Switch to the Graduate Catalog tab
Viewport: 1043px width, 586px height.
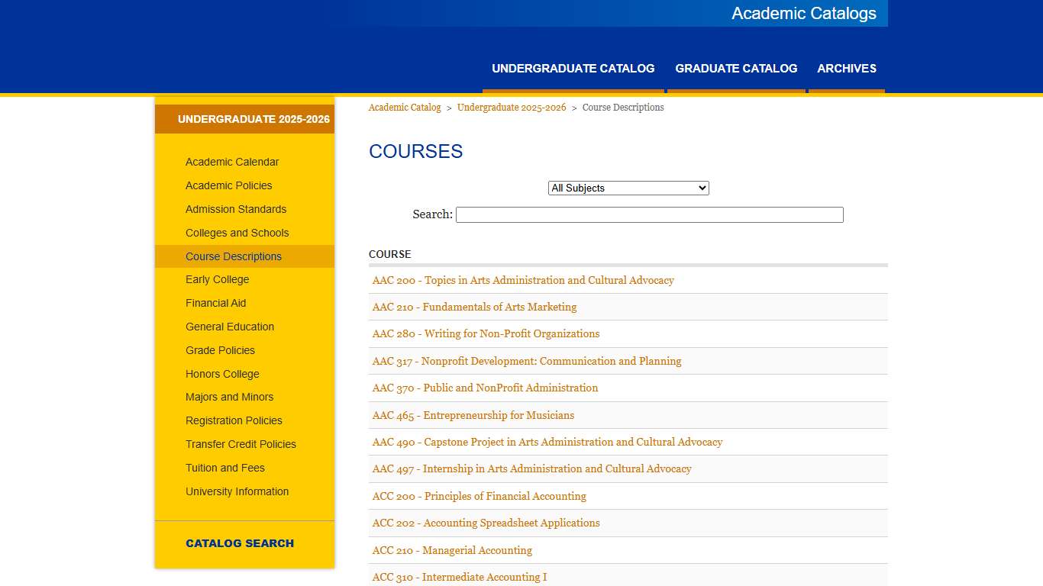pyautogui.click(x=735, y=69)
